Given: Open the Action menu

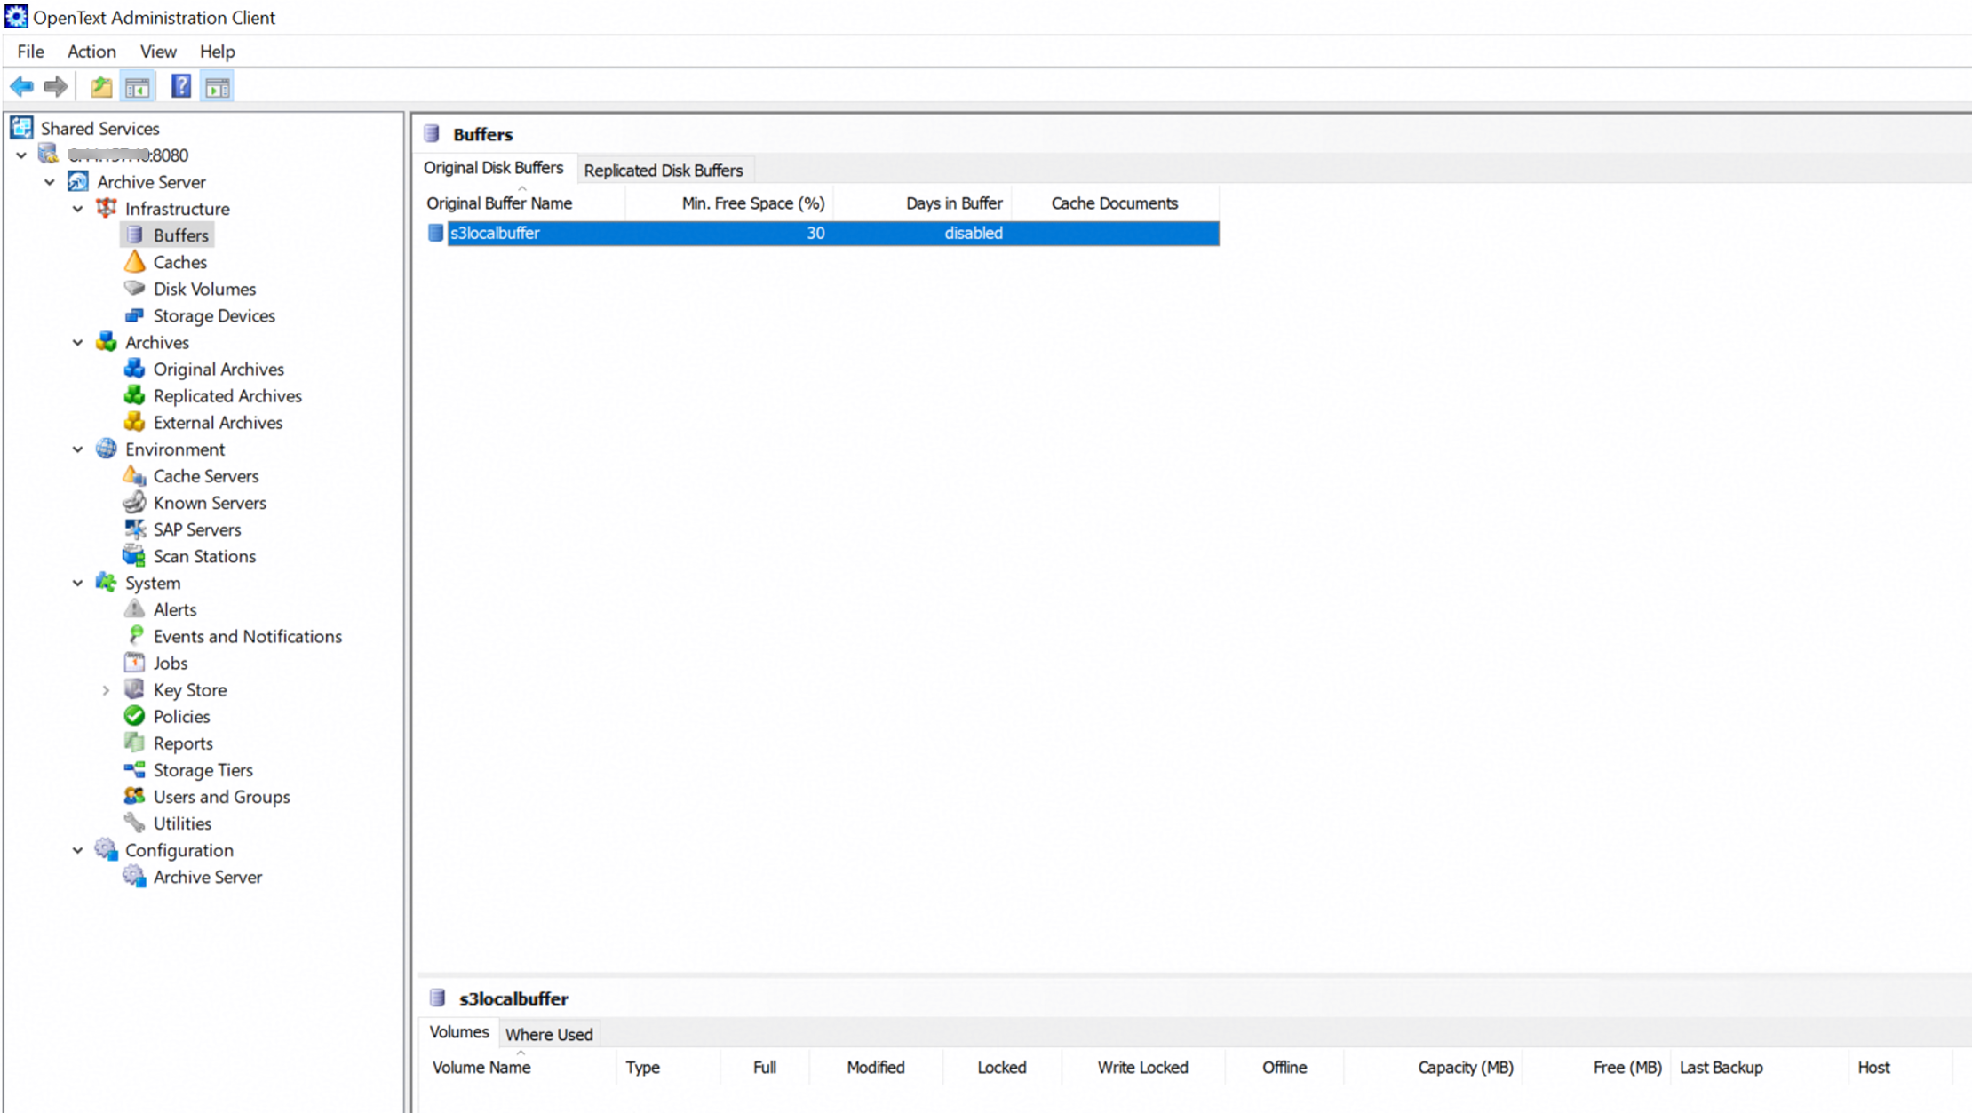Looking at the screenshot, I should click(91, 52).
